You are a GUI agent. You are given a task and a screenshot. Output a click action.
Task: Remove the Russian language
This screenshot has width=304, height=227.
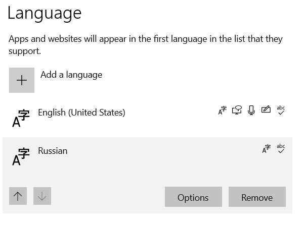click(x=257, y=197)
